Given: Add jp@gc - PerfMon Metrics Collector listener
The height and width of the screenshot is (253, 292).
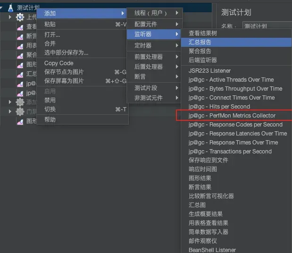Looking at the screenshot, I should [232, 116].
